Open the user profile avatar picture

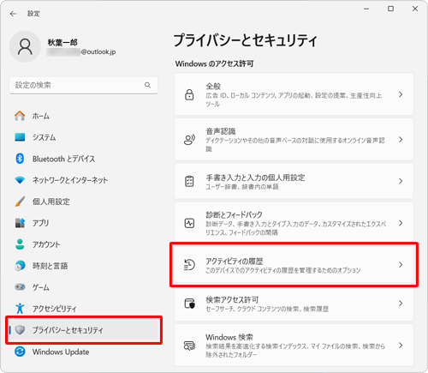[25, 46]
